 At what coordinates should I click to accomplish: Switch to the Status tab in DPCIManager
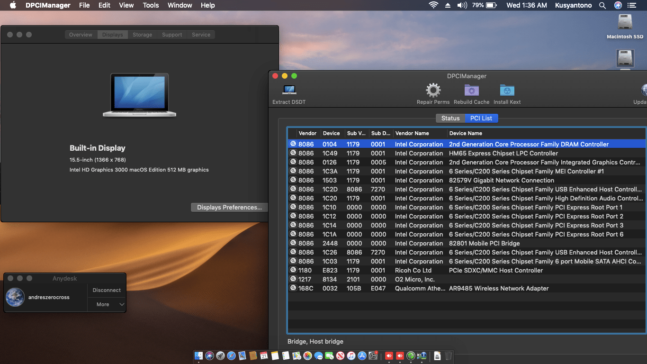tap(450, 118)
